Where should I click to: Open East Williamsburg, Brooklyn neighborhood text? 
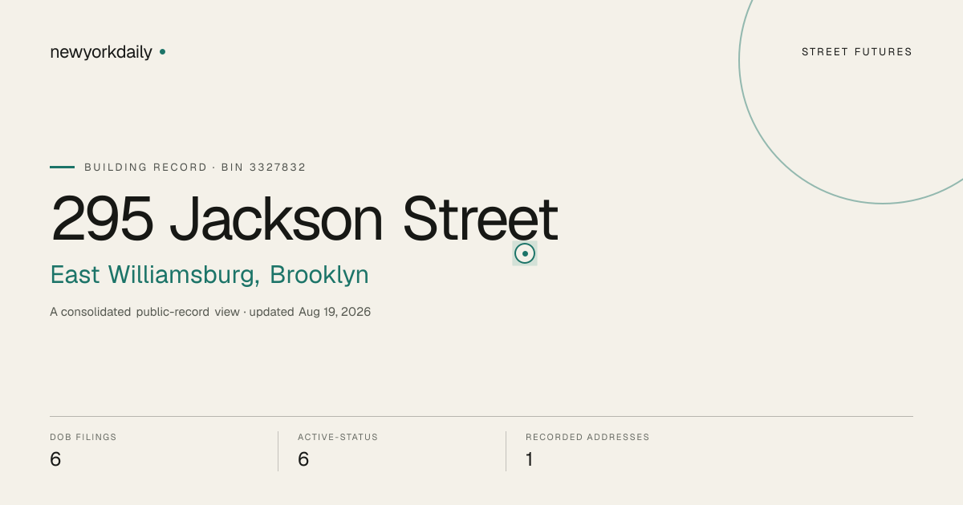[209, 274]
